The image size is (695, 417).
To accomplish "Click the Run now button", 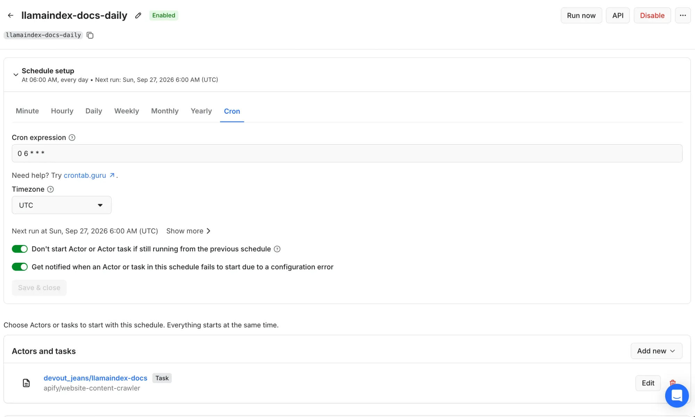I will [581, 15].
